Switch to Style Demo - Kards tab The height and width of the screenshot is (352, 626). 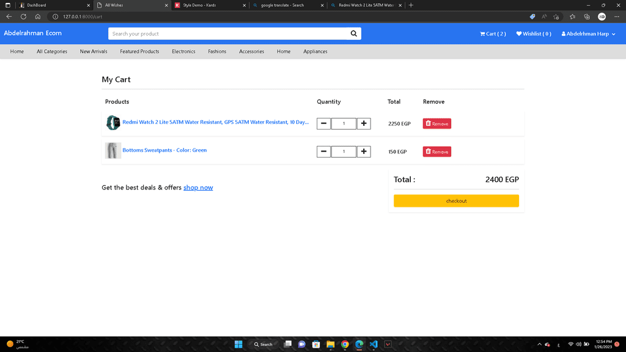[210, 5]
